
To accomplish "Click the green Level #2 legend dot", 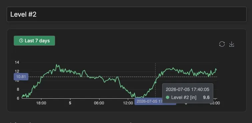I will pyautogui.click(x=168, y=97).
